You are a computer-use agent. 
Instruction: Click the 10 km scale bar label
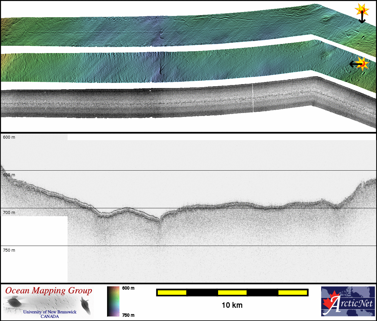click(232, 305)
